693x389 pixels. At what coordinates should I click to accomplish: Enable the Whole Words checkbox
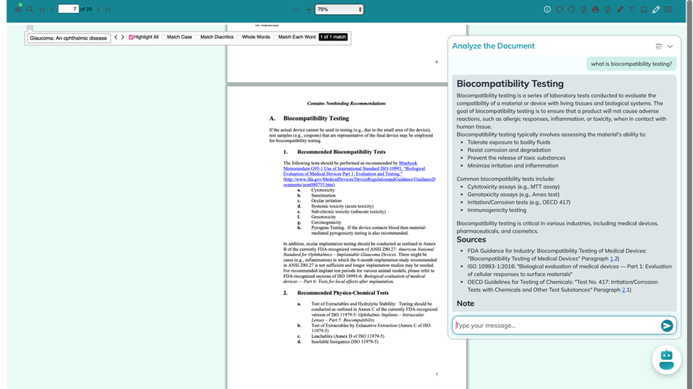[x=239, y=37]
